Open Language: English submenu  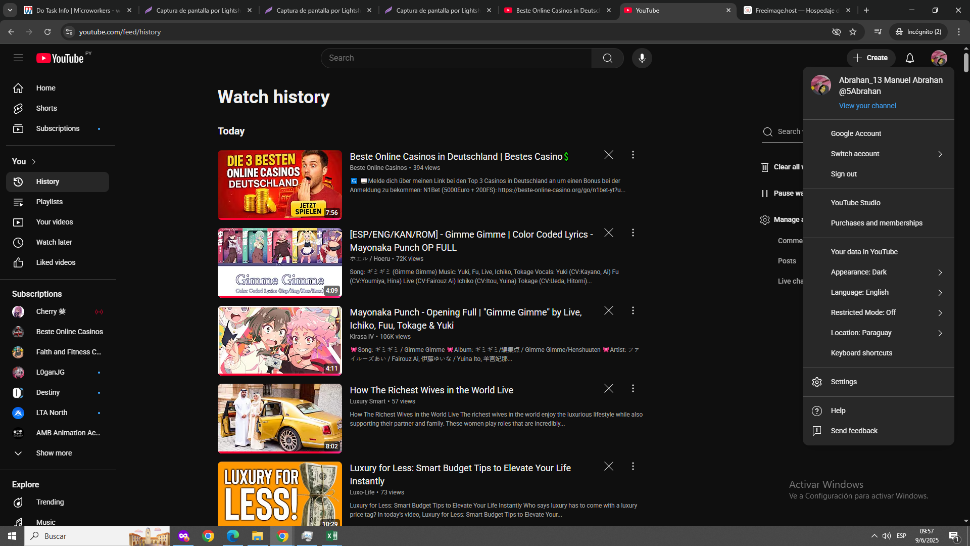pos(879,293)
